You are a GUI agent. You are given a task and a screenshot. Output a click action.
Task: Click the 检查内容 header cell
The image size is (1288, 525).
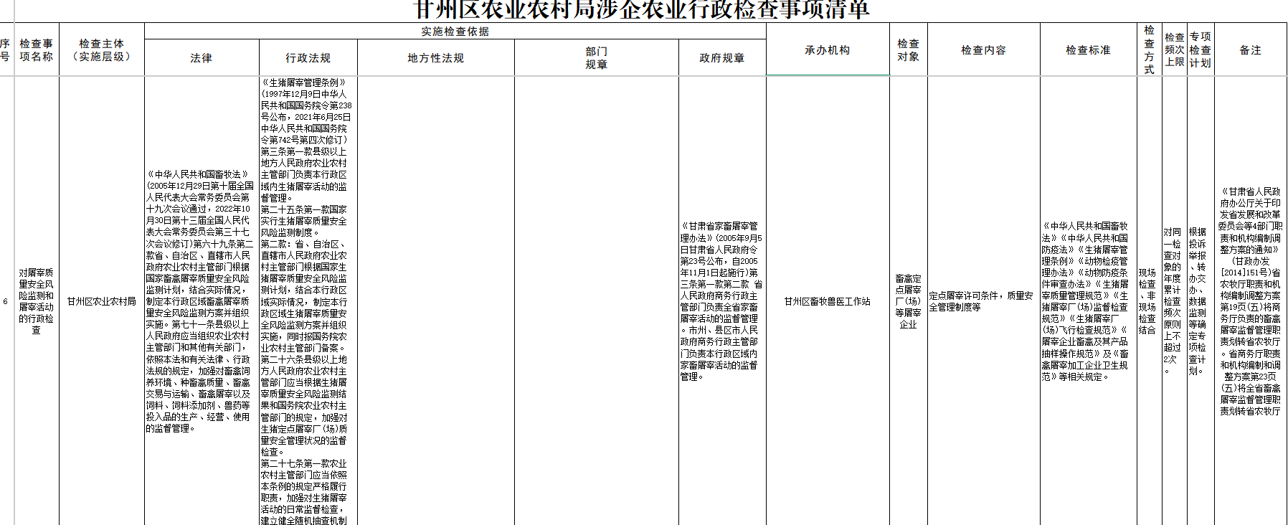click(x=983, y=50)
